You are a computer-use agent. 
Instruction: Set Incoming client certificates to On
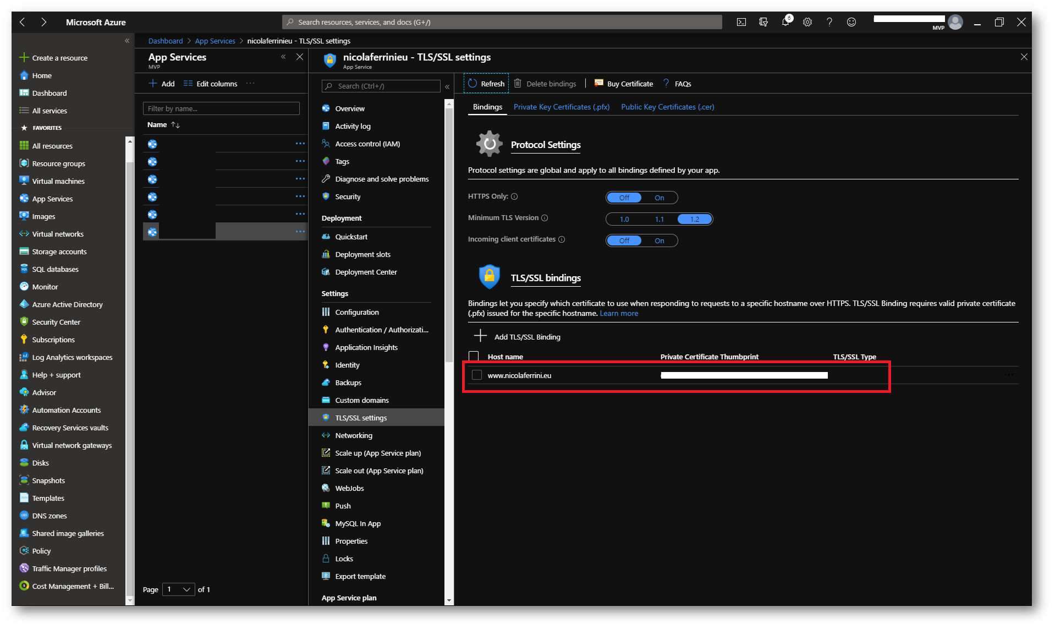(x=659, y=240)
